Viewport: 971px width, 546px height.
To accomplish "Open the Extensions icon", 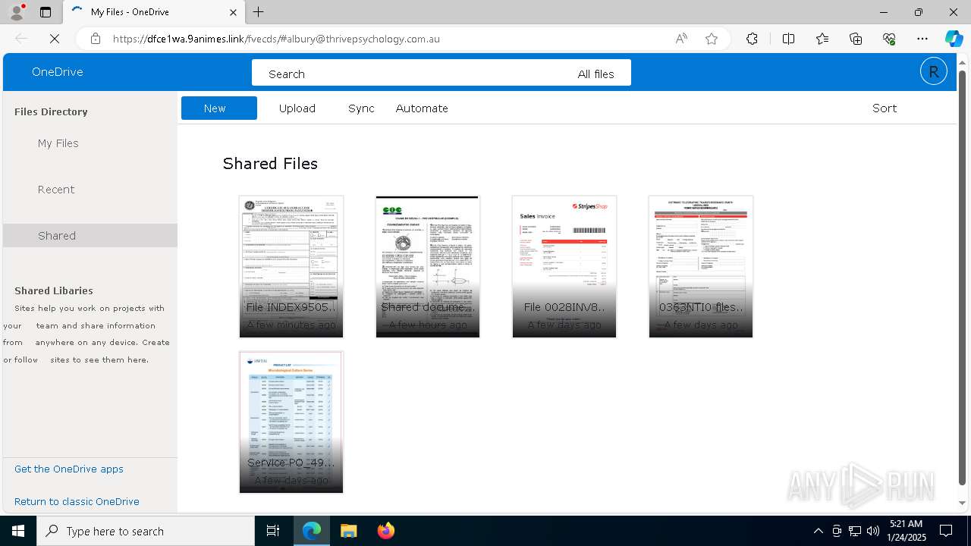I will pyautogui.click(x=752, y=39).
